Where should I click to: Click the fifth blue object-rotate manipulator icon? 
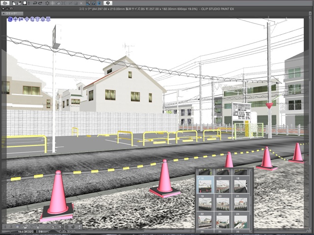[x=32, y=20]
